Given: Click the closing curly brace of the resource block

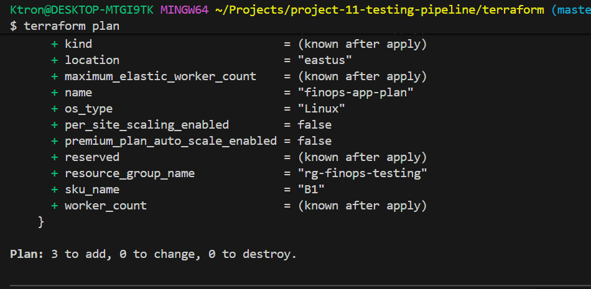Looking at the screenshot, I should point(41,222).
